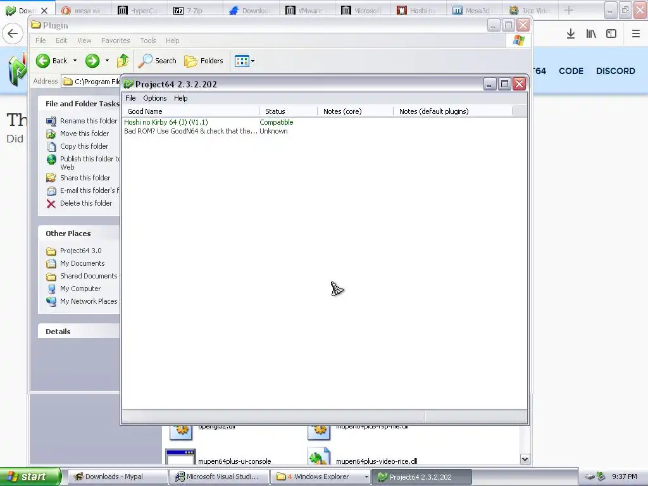Go up one folder level in Explorer

pos(123,61)
